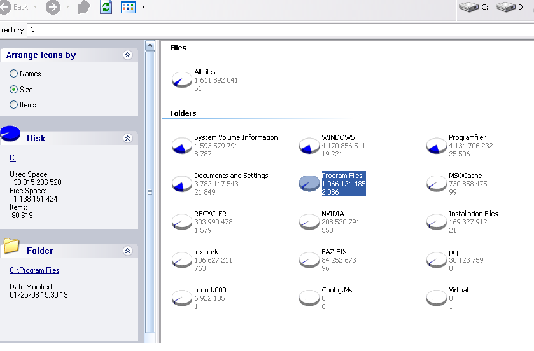Viewport: 534px width, 351px height.
Task: Click the Directory address field
Action: tap(280, 30)
